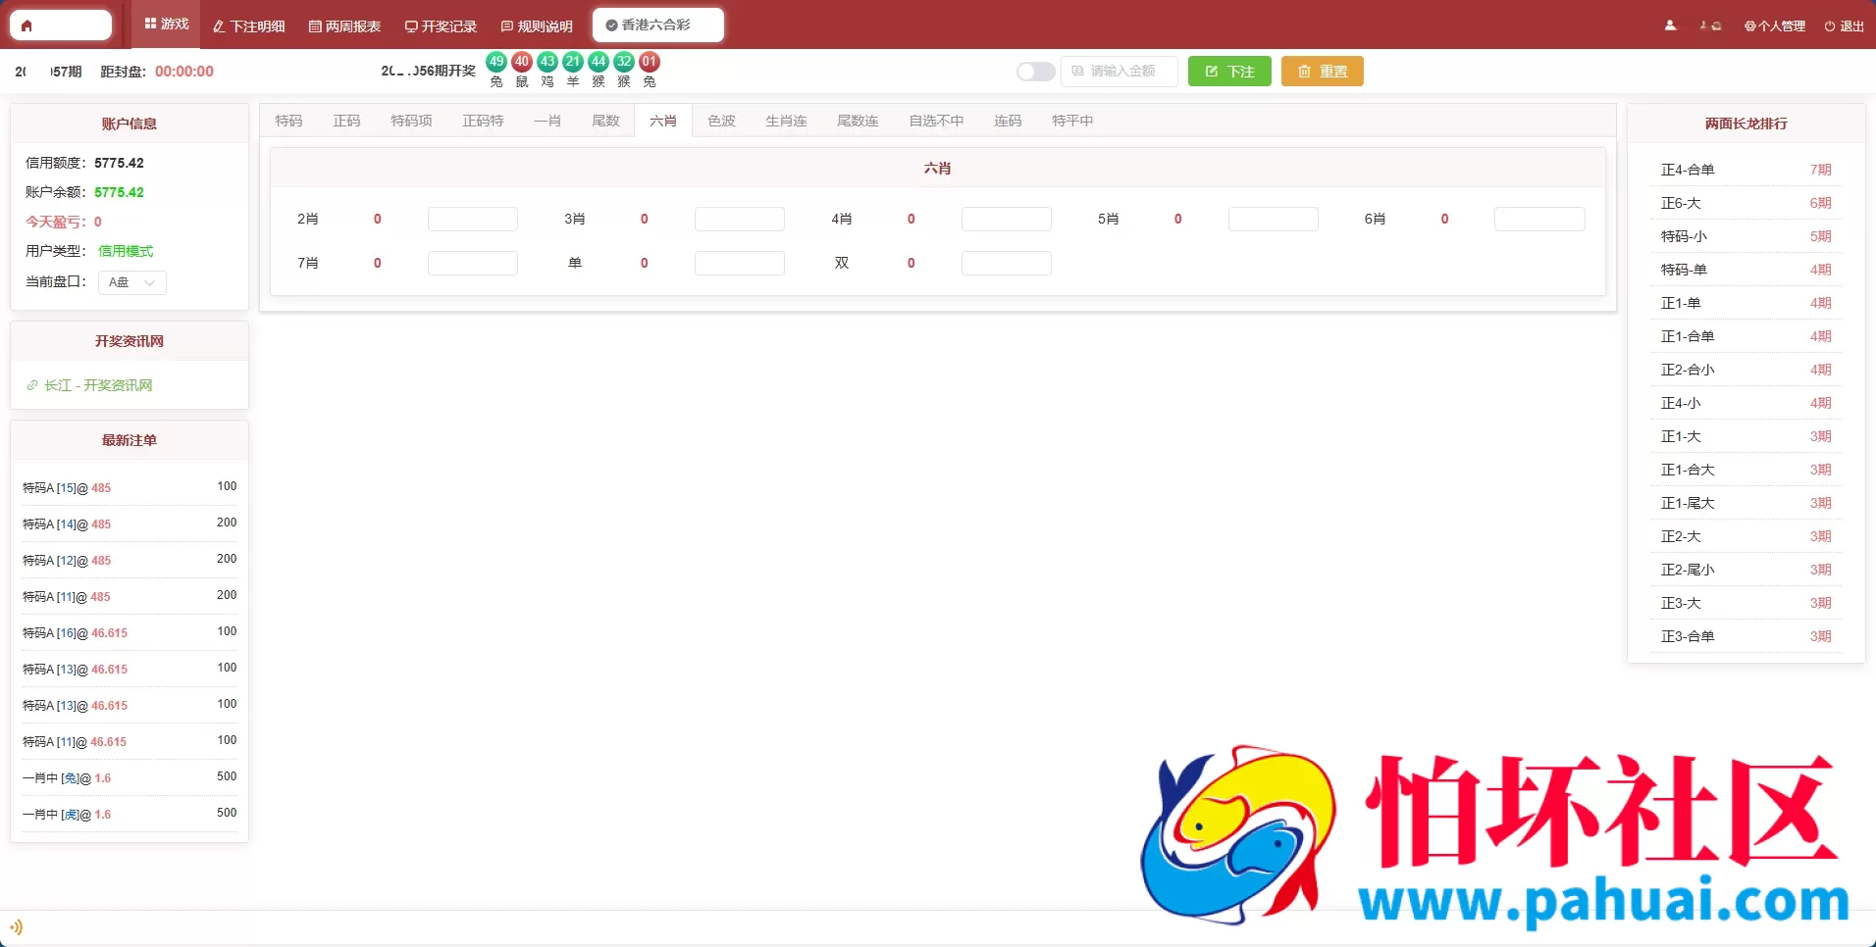This screenshot has height=947, width=1876.
Task: Select the 一肖中 [虎]@ 1.6 bet row
Action: tap(130, 814)
